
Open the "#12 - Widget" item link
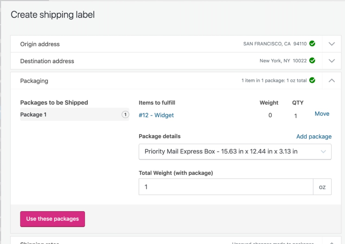coord(156,115)
